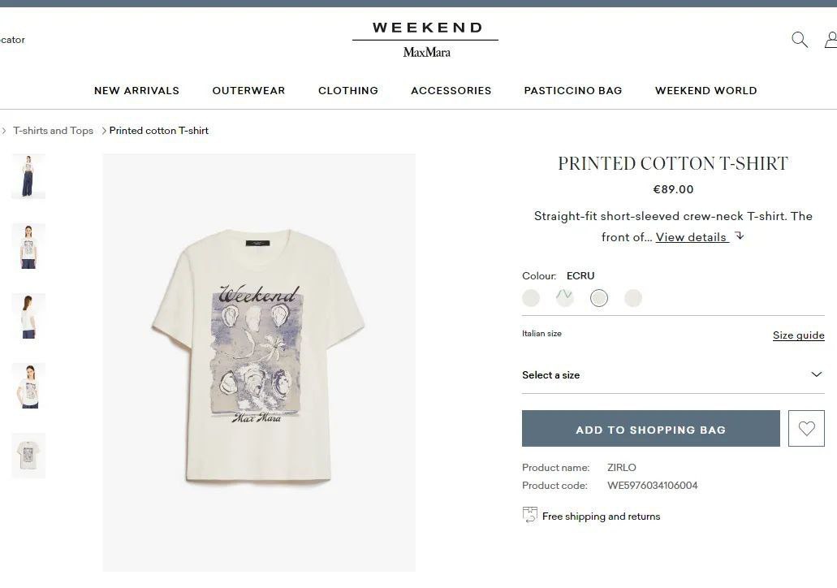Click the arrow icon beside View details
Image resolution: width=837 pixels, height=588 pixels.
(x=740, y=236)
